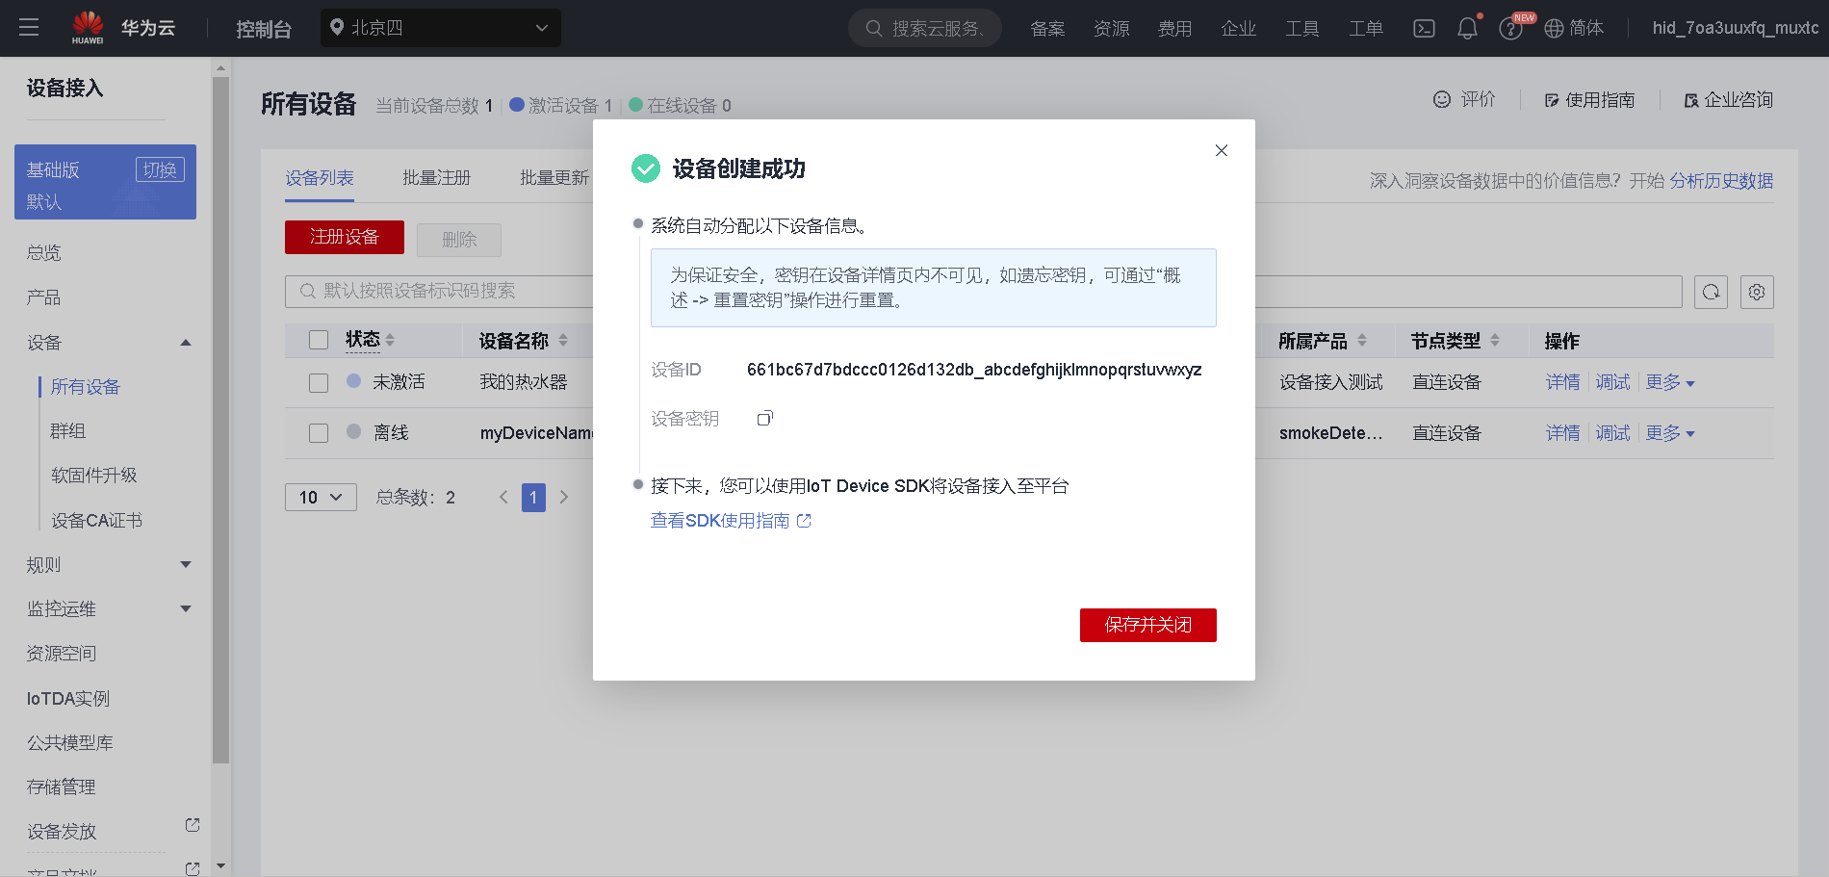1829x877 pixels.
Task: Open 费用 top menu
Action: point(1174,29)
